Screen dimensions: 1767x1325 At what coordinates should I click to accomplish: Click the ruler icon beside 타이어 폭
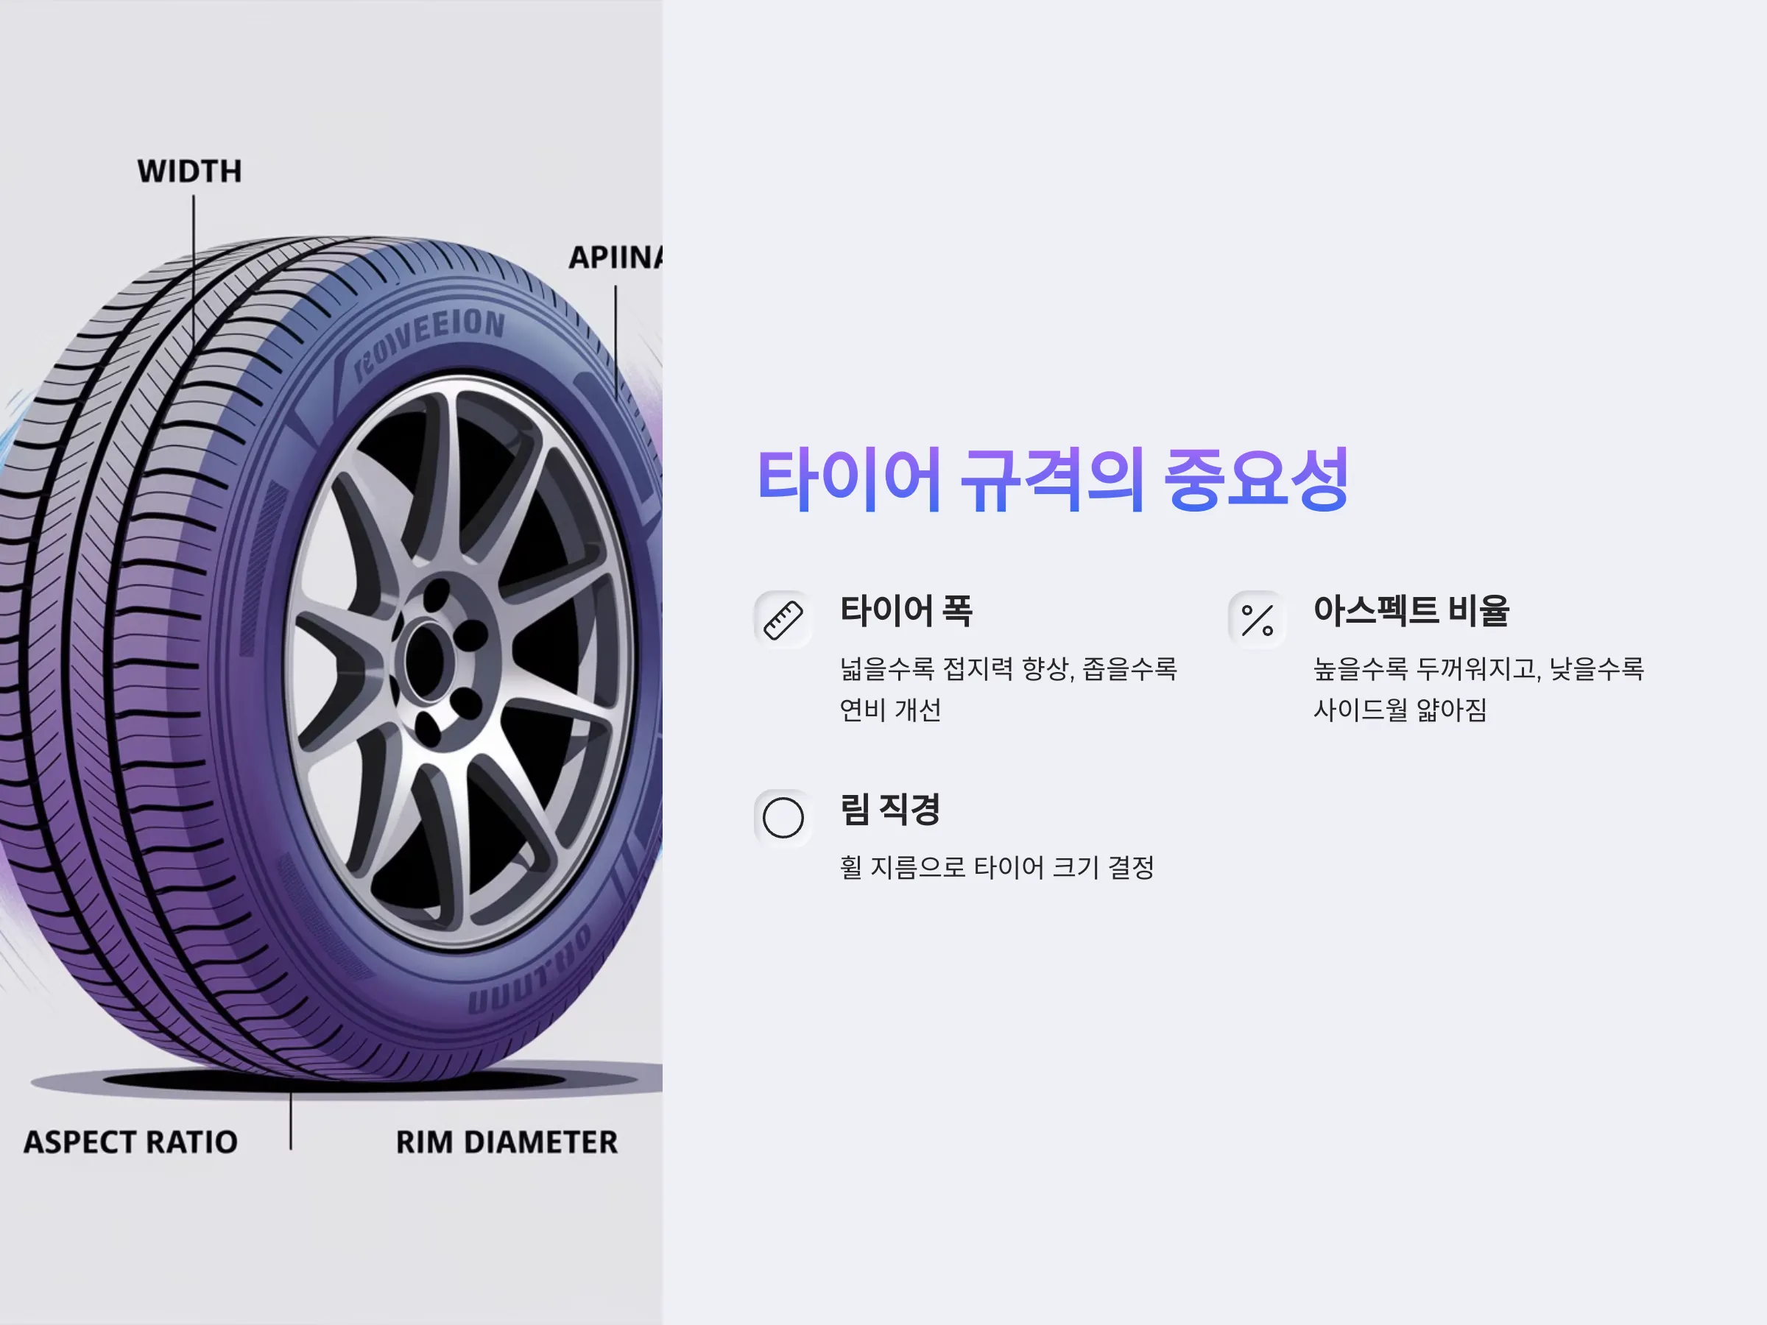click(783, 620)
